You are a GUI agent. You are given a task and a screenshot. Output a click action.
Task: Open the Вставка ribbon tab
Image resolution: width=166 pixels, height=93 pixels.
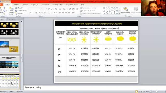(17, 5)
